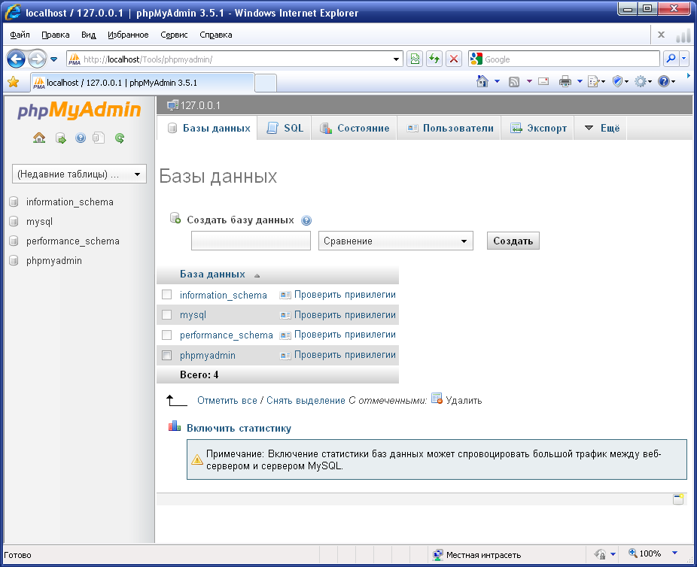697x567 pixels.
Task: Tick the phpmyadmin database checkbox
Action: tap(166, 355)
